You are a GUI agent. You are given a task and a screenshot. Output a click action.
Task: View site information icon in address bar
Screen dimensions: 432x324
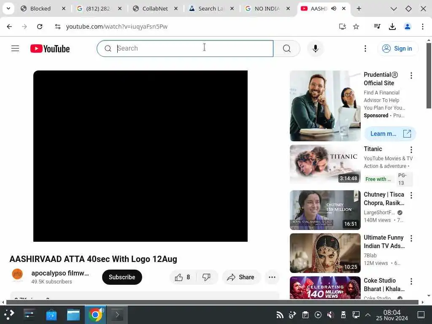(x=57, y=27)
